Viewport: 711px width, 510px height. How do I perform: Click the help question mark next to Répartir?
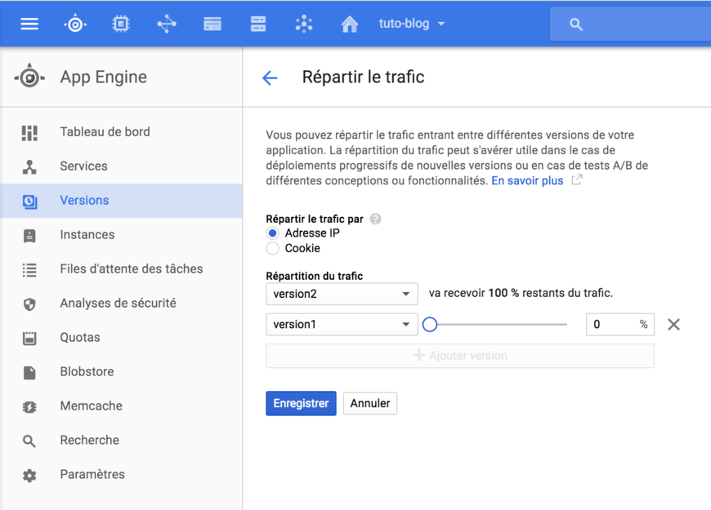(x=375, y=218)
